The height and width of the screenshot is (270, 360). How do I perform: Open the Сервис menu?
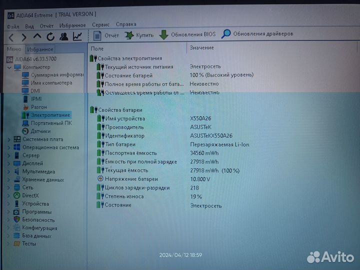coord(100,25)
